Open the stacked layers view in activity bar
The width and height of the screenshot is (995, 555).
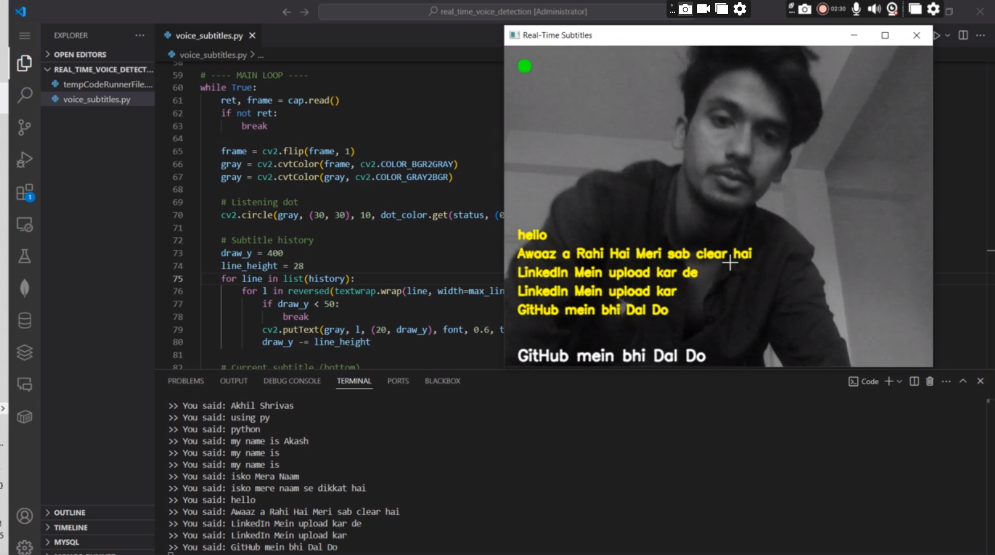click(x=24, y=352)
